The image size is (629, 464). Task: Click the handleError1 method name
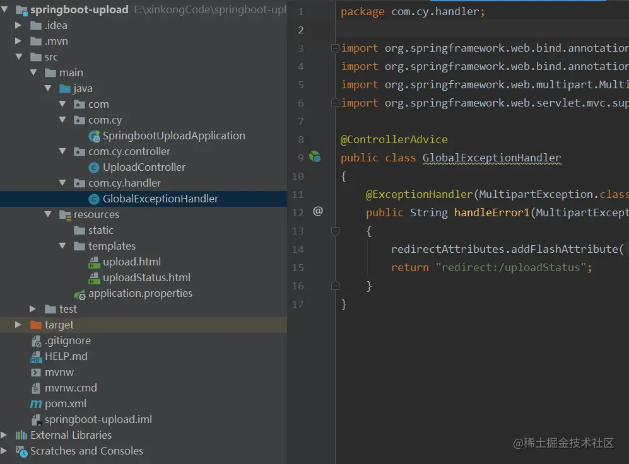click(x=491, y=212)
